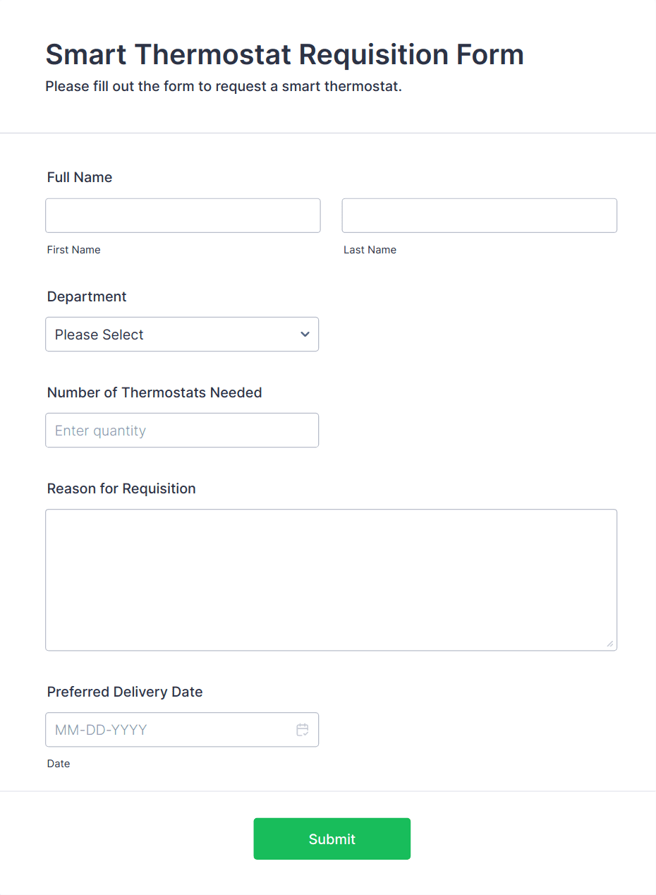Click the "Department" label
The width and height of the screenshot is (656, 895).
pos(87,296)
